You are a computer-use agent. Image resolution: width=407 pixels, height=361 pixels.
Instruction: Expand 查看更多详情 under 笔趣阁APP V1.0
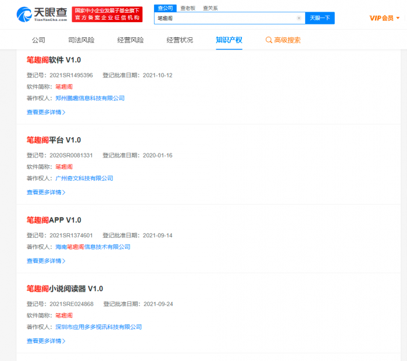point(46,261)
